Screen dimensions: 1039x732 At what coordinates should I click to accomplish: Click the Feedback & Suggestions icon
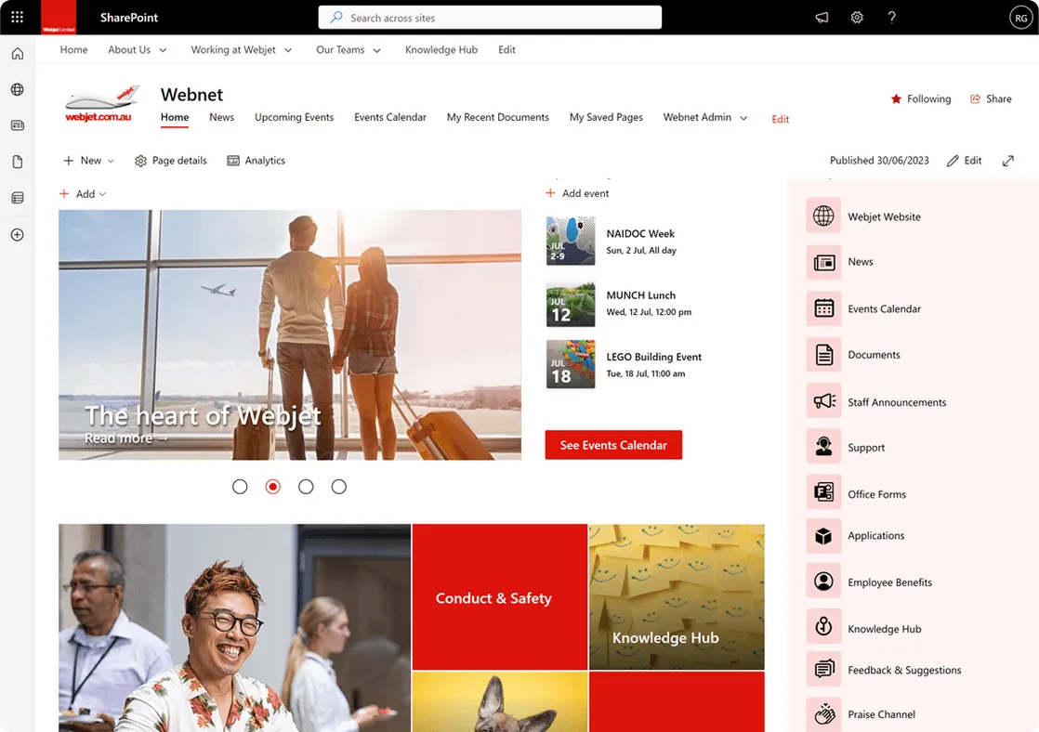(x=823, y=669)
